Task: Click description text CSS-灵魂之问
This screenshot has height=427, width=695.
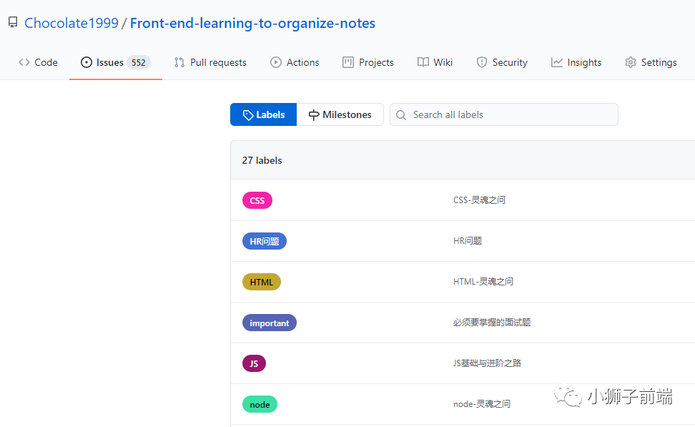Action: tap(479, 200)
